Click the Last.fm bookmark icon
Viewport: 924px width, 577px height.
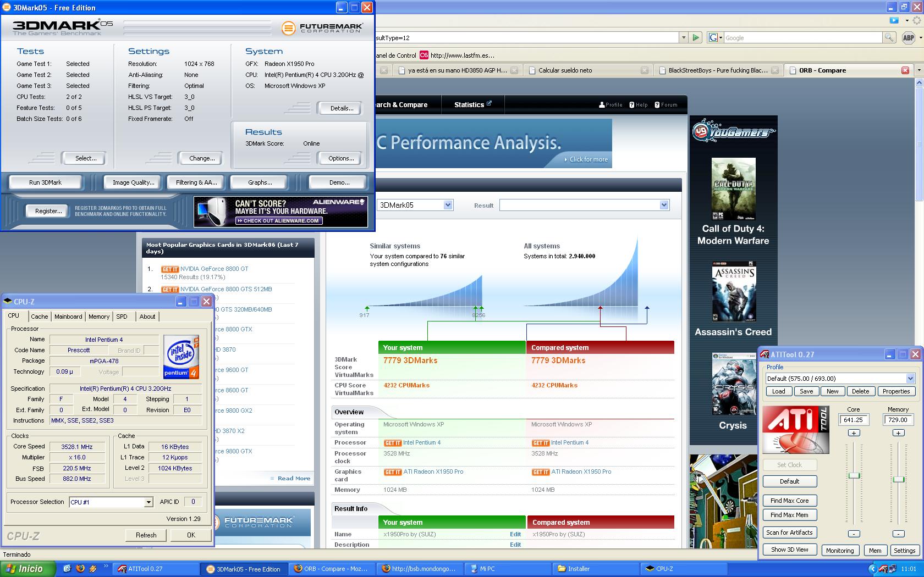coord(424,55)
